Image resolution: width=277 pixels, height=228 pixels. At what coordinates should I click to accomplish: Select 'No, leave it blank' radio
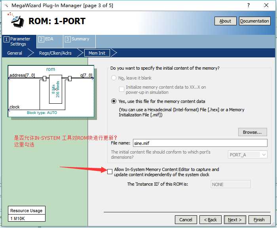pos(114,78)
